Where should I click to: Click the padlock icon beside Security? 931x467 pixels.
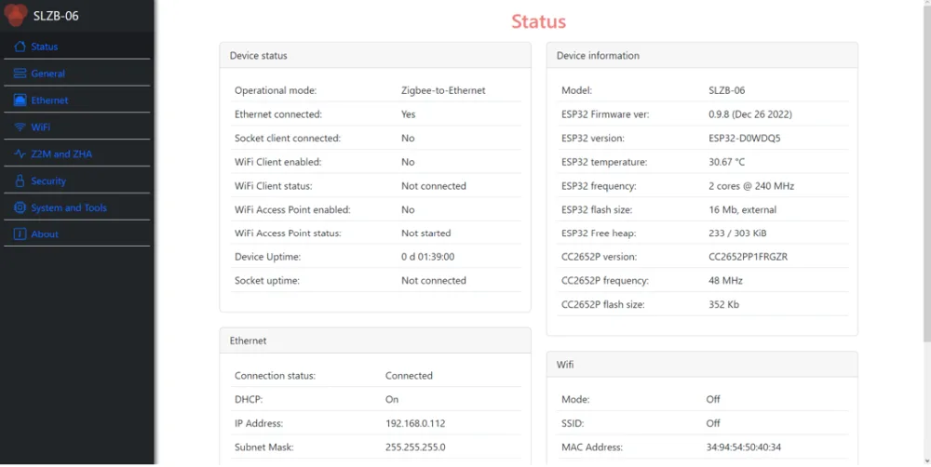tap(20, 181)
